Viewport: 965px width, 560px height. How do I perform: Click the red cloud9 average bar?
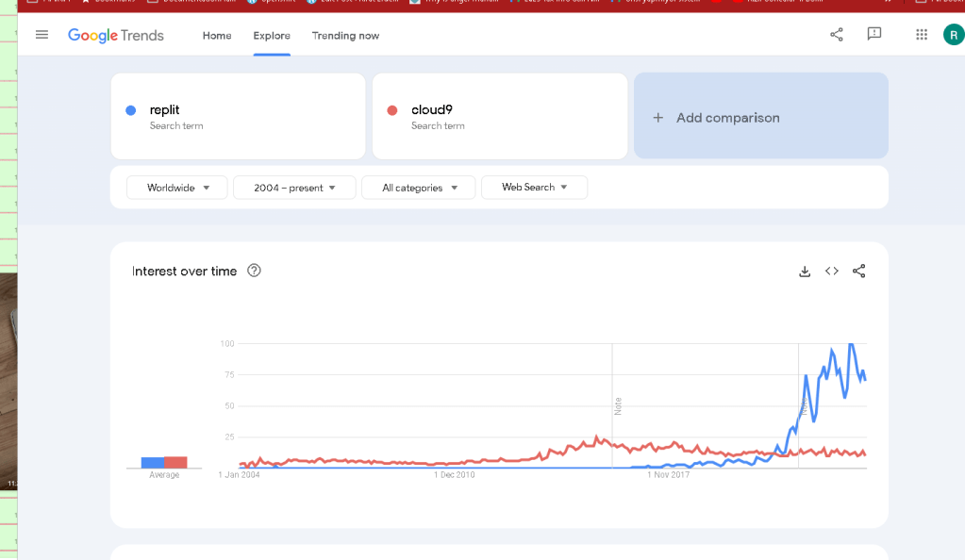point(175,462)
